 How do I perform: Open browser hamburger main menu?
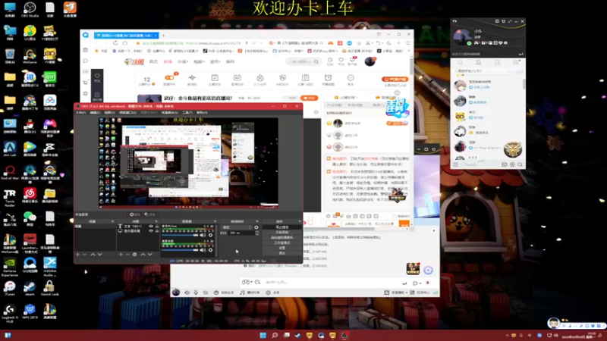(x=408, y=43)
